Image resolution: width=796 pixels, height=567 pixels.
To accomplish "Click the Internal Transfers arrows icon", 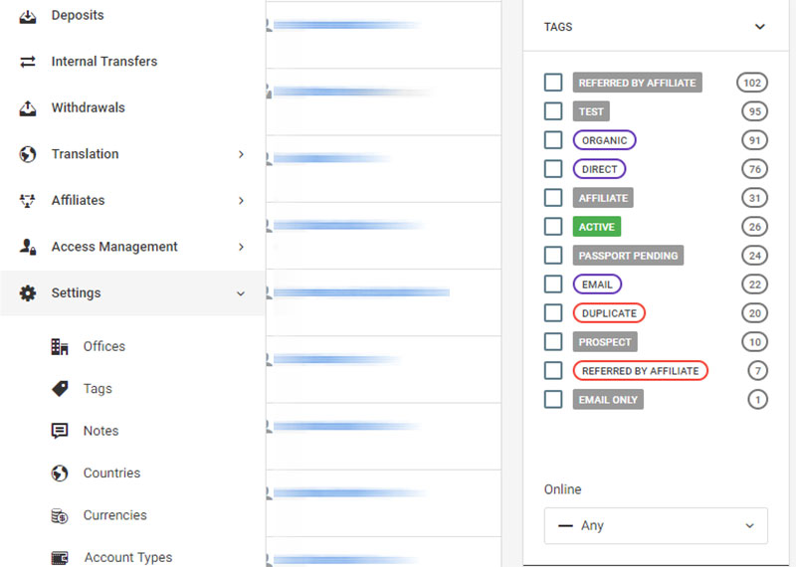I will coord(28,62).
